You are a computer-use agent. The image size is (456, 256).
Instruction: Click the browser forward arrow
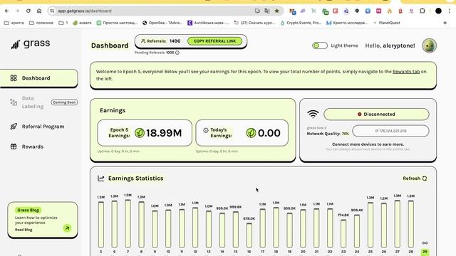[17, 11]
